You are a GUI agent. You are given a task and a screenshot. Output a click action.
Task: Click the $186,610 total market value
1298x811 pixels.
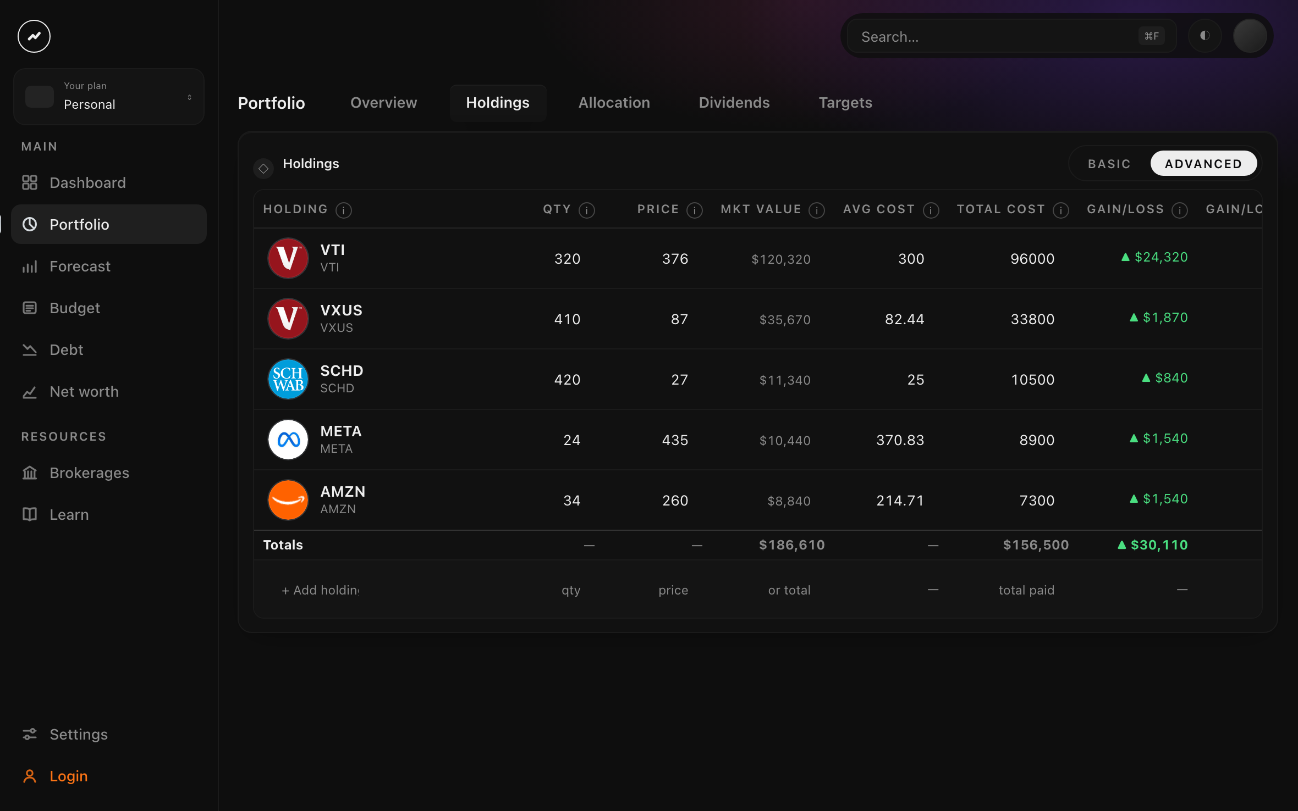792,545
